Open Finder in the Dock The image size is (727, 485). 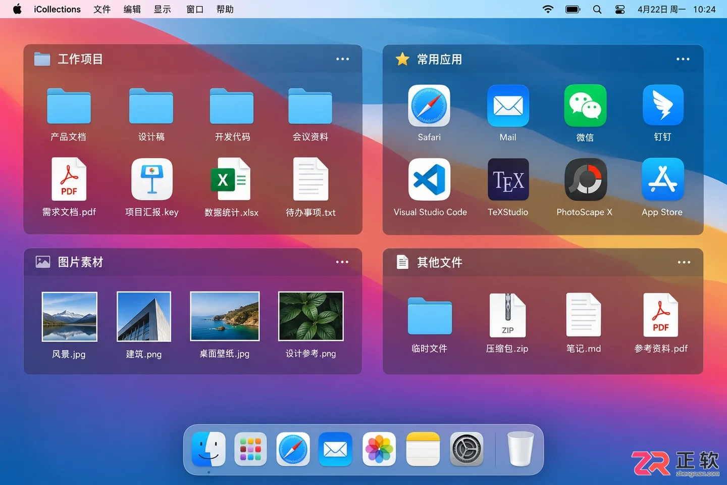pyautogui.click(x=209, y=449)
